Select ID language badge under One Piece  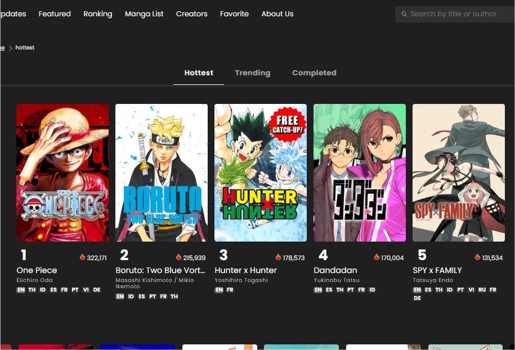pos(43,290)
